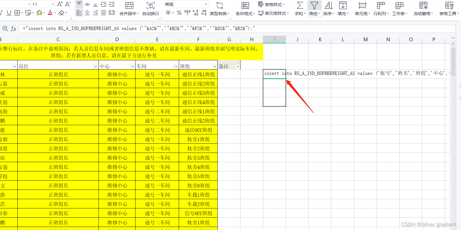Image resolution: width=461 pixels, height=230 pixels.
Task: Open 单元格样式 cell style menu
Action: 273,13
